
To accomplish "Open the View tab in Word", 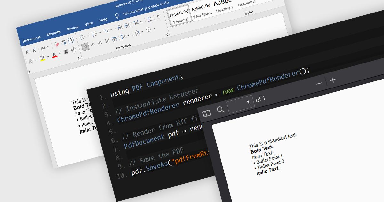I will [89, 24].
